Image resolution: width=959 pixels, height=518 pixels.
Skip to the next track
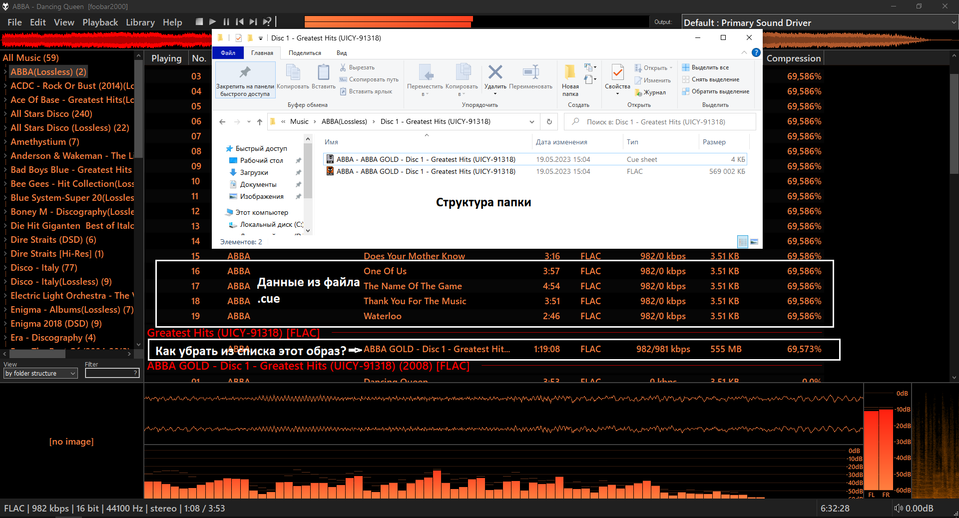[x=253, y=22]
